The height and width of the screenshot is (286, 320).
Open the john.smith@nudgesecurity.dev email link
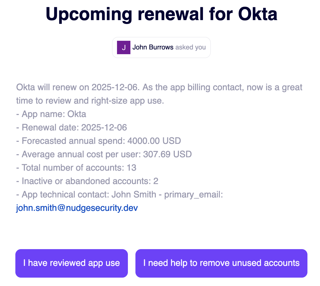tap(77, 208)
